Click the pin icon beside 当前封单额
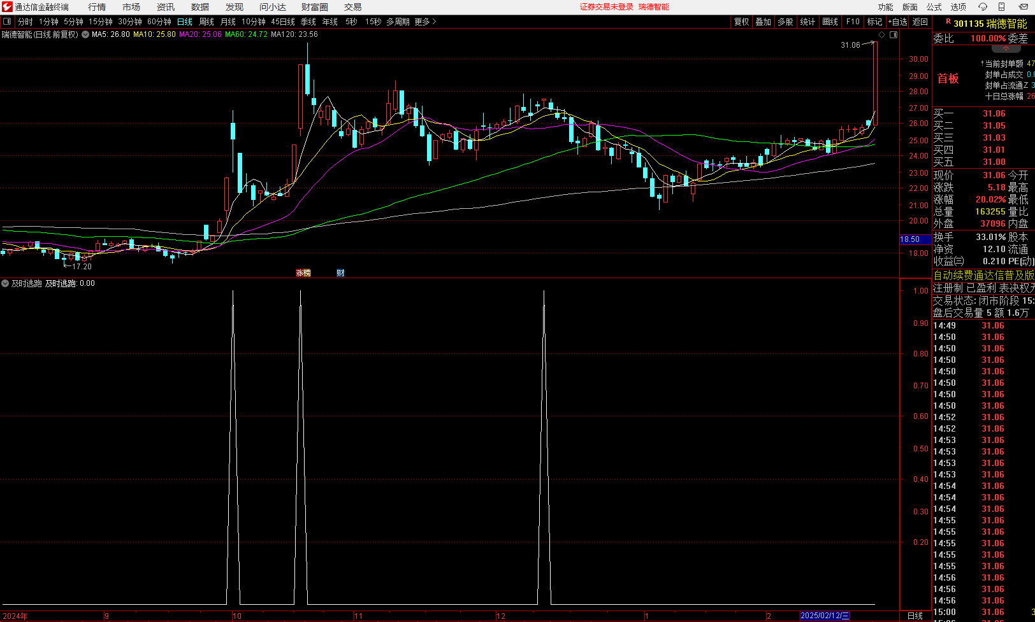 click(x=982, y=64)
